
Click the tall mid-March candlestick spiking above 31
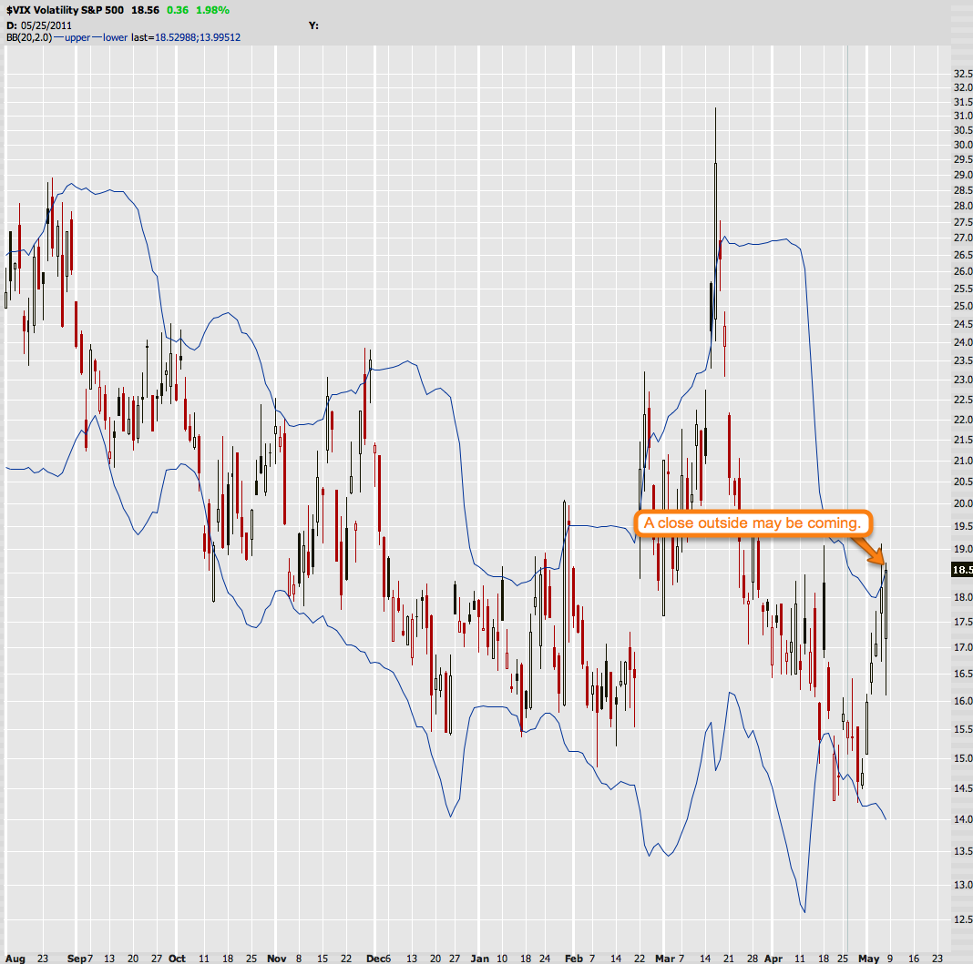click(715, 225)
